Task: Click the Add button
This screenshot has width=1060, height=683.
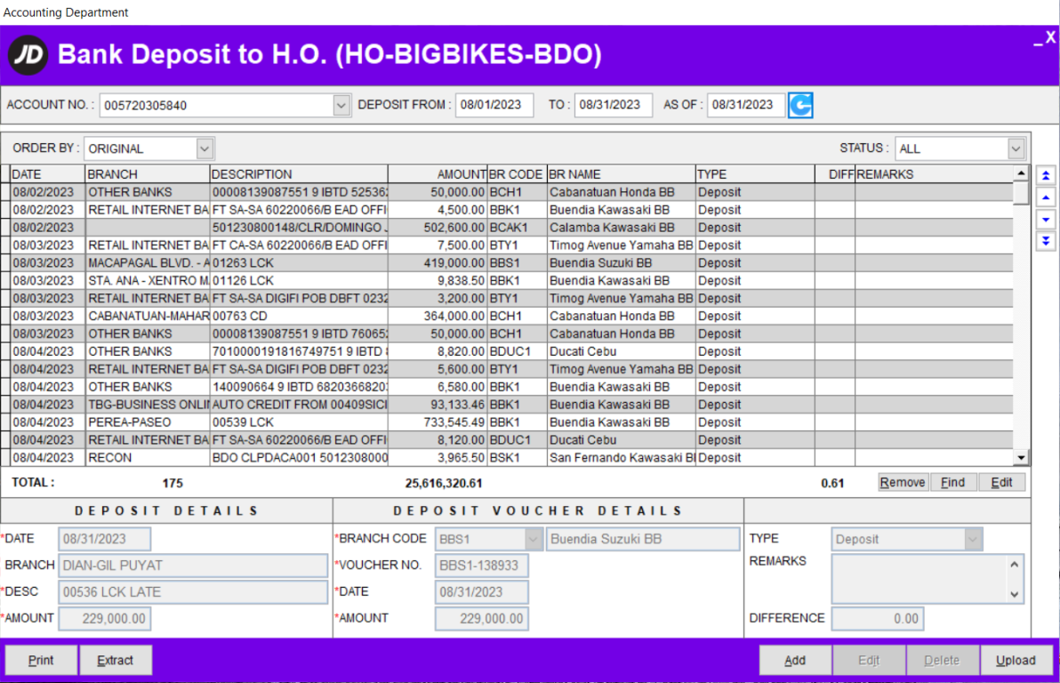Action: (795, 660)
